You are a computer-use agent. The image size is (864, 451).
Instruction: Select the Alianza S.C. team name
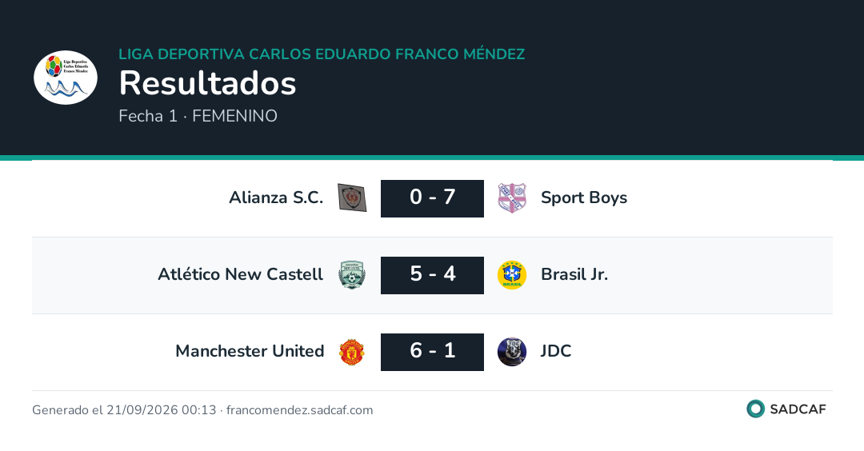[276, 198]
